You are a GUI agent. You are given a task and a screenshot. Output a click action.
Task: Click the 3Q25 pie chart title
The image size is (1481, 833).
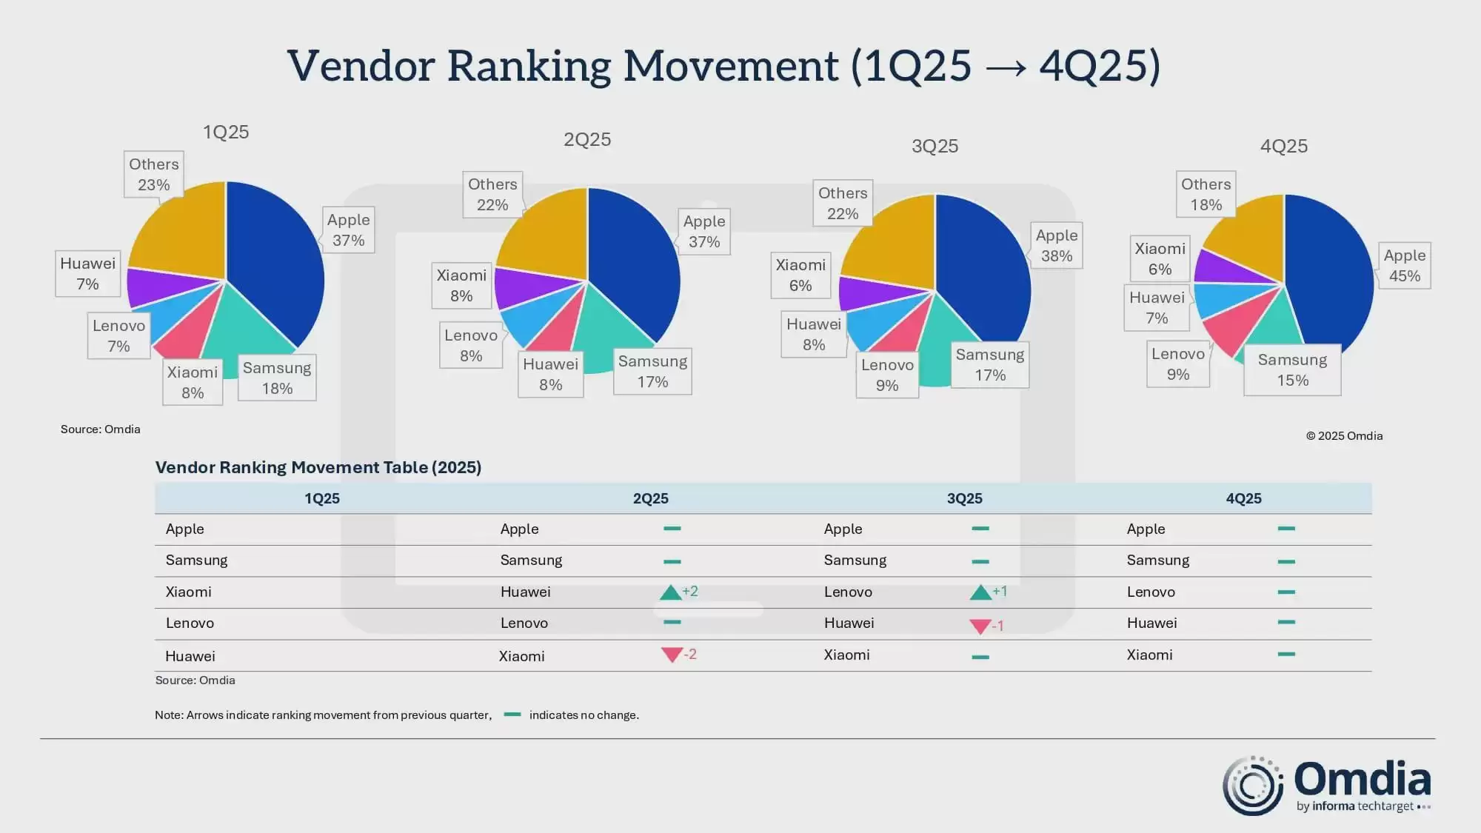click(x=935, y=146)
